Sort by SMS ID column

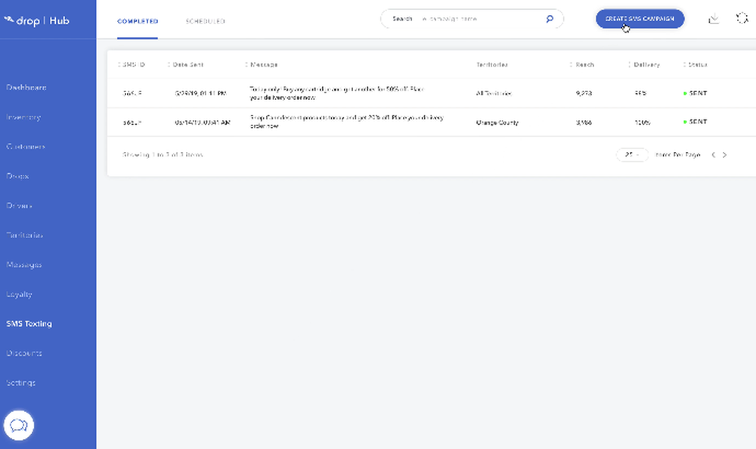[133, 65]
